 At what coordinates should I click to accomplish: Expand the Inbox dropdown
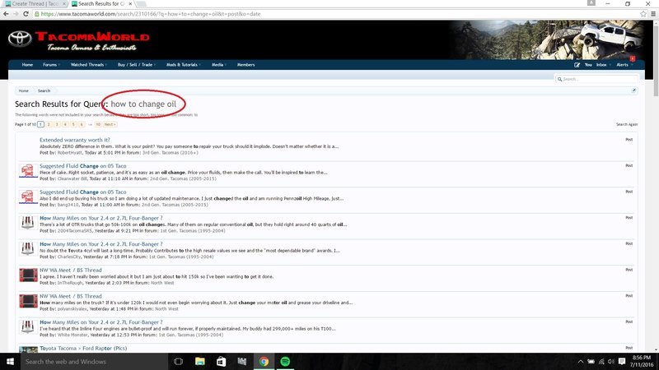click(x=603, y=65)
